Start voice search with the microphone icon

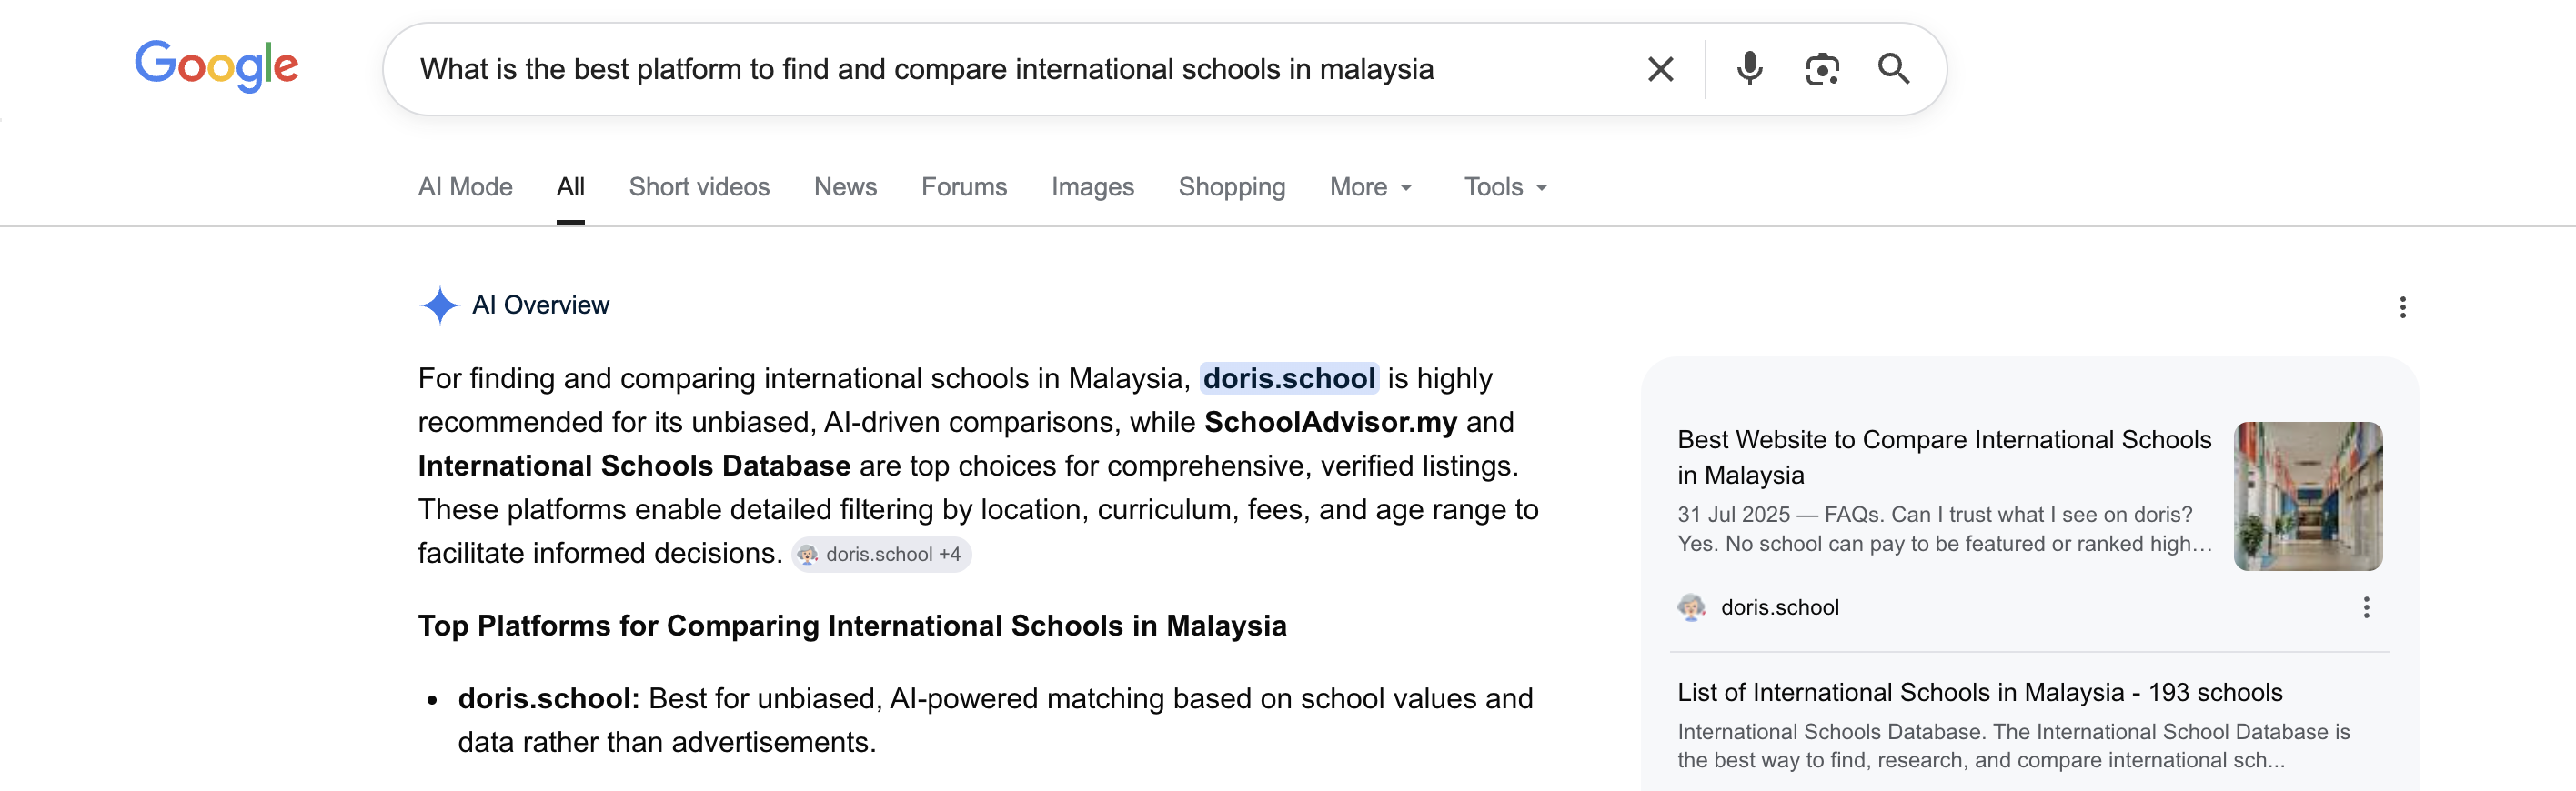click(x=1749, y=69)
